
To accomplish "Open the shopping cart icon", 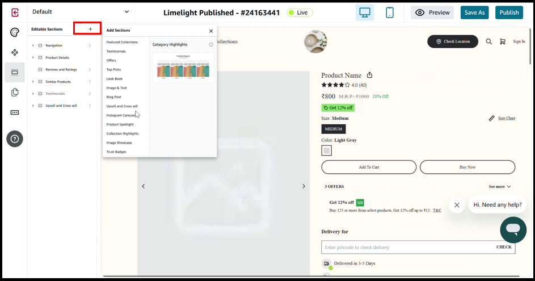I will (503, 41).
